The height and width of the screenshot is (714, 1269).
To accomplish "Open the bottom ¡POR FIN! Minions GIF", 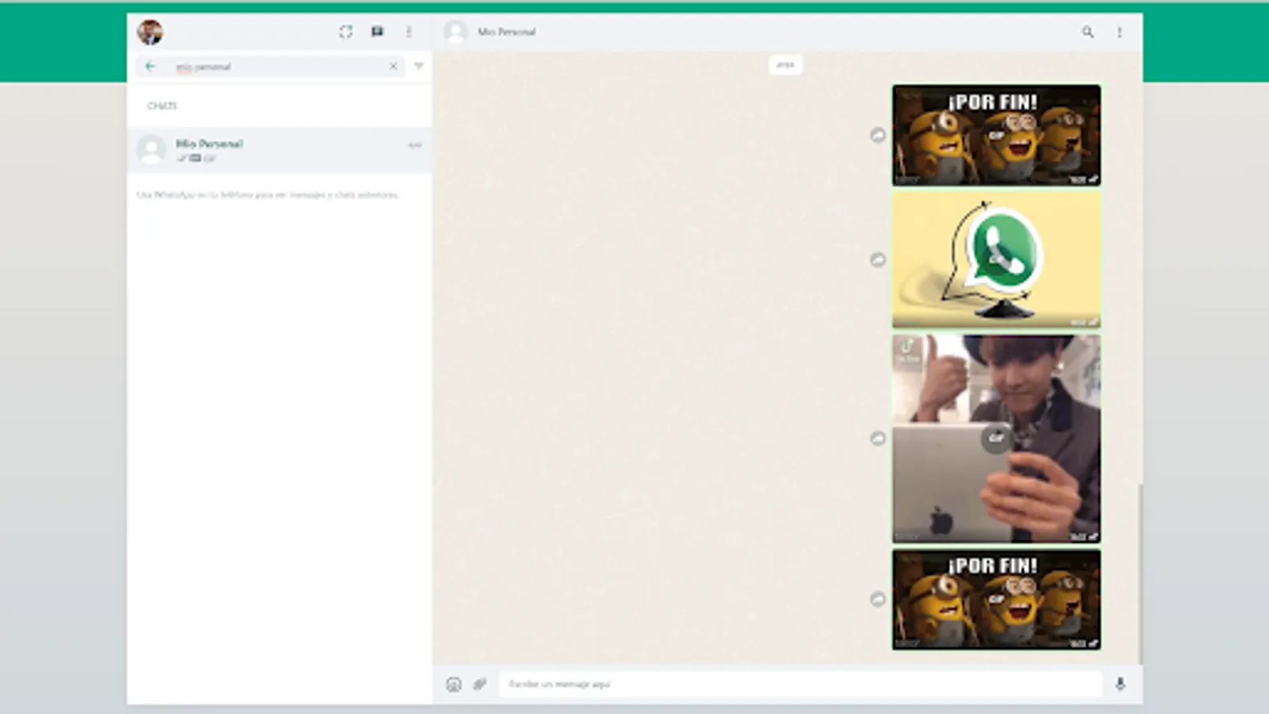I will tap(996, 600).
